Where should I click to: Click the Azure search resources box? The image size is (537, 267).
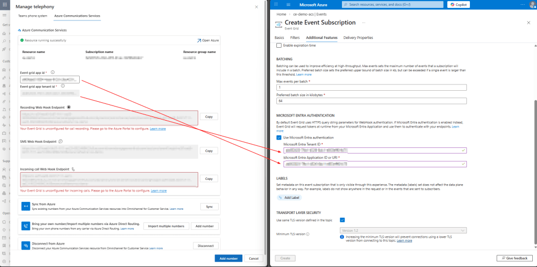(x=391, y=5)
